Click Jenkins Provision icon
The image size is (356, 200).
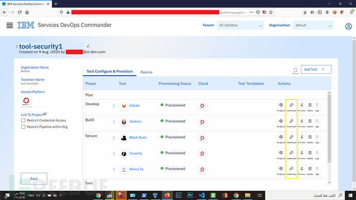tap(302, 121)
